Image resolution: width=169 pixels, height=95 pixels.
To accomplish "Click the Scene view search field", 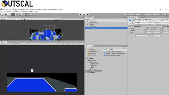I will [72, 19].
